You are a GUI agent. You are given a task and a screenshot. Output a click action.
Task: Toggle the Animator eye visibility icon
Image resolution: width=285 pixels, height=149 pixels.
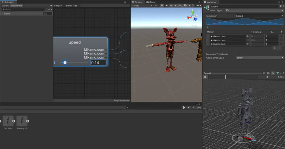tap(51, 6)
